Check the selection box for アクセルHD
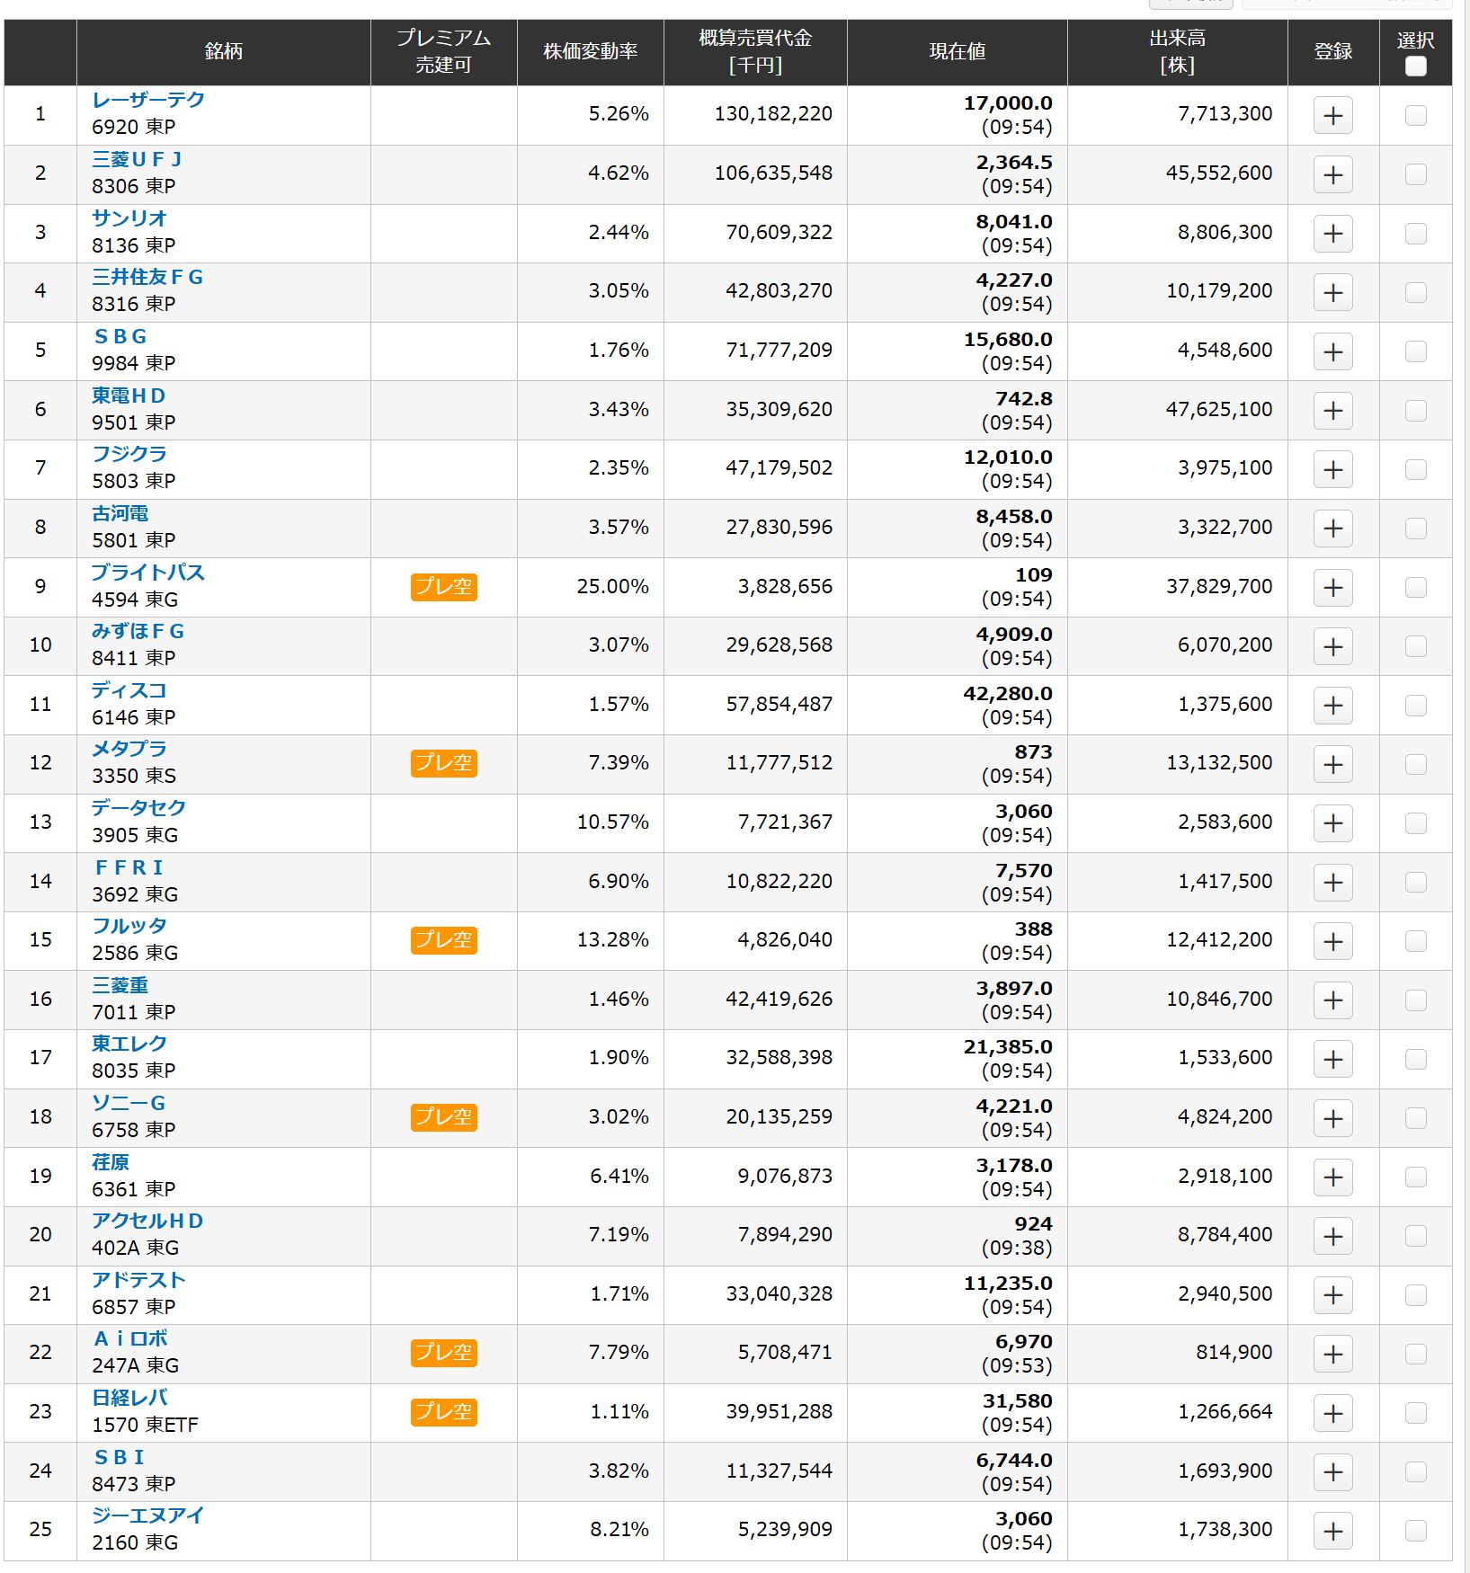Image resolution: width=1470 pixels, height=1573 pixels. (x=1415, y=1236)
